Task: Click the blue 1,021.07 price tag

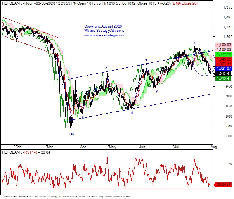Action: pos(224,69)
